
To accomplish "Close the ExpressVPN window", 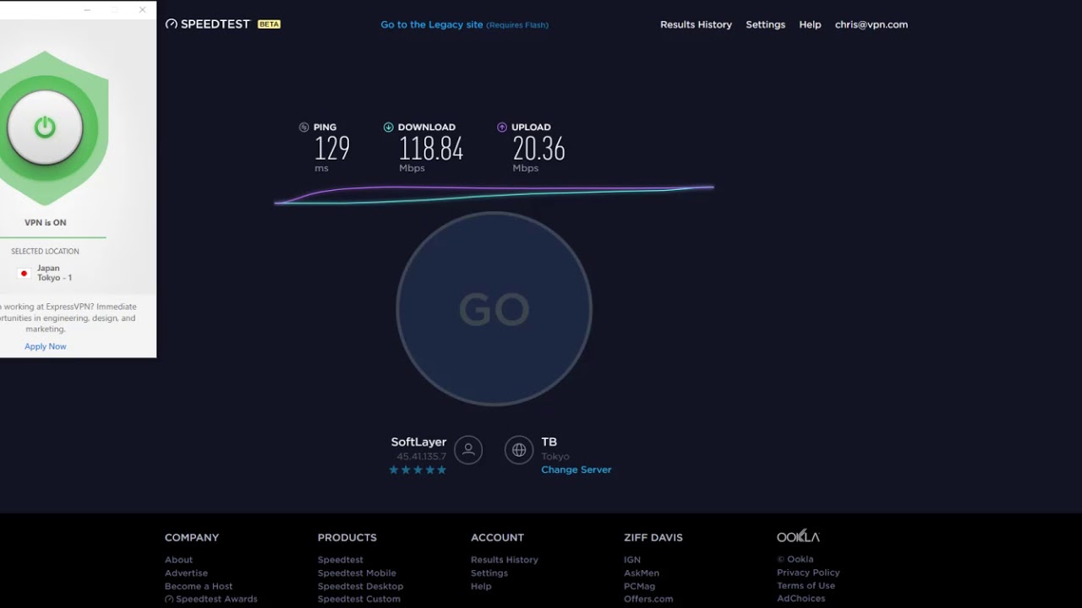I will point(142,10).
